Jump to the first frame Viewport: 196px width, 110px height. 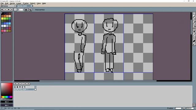click(x=15, y=84)
